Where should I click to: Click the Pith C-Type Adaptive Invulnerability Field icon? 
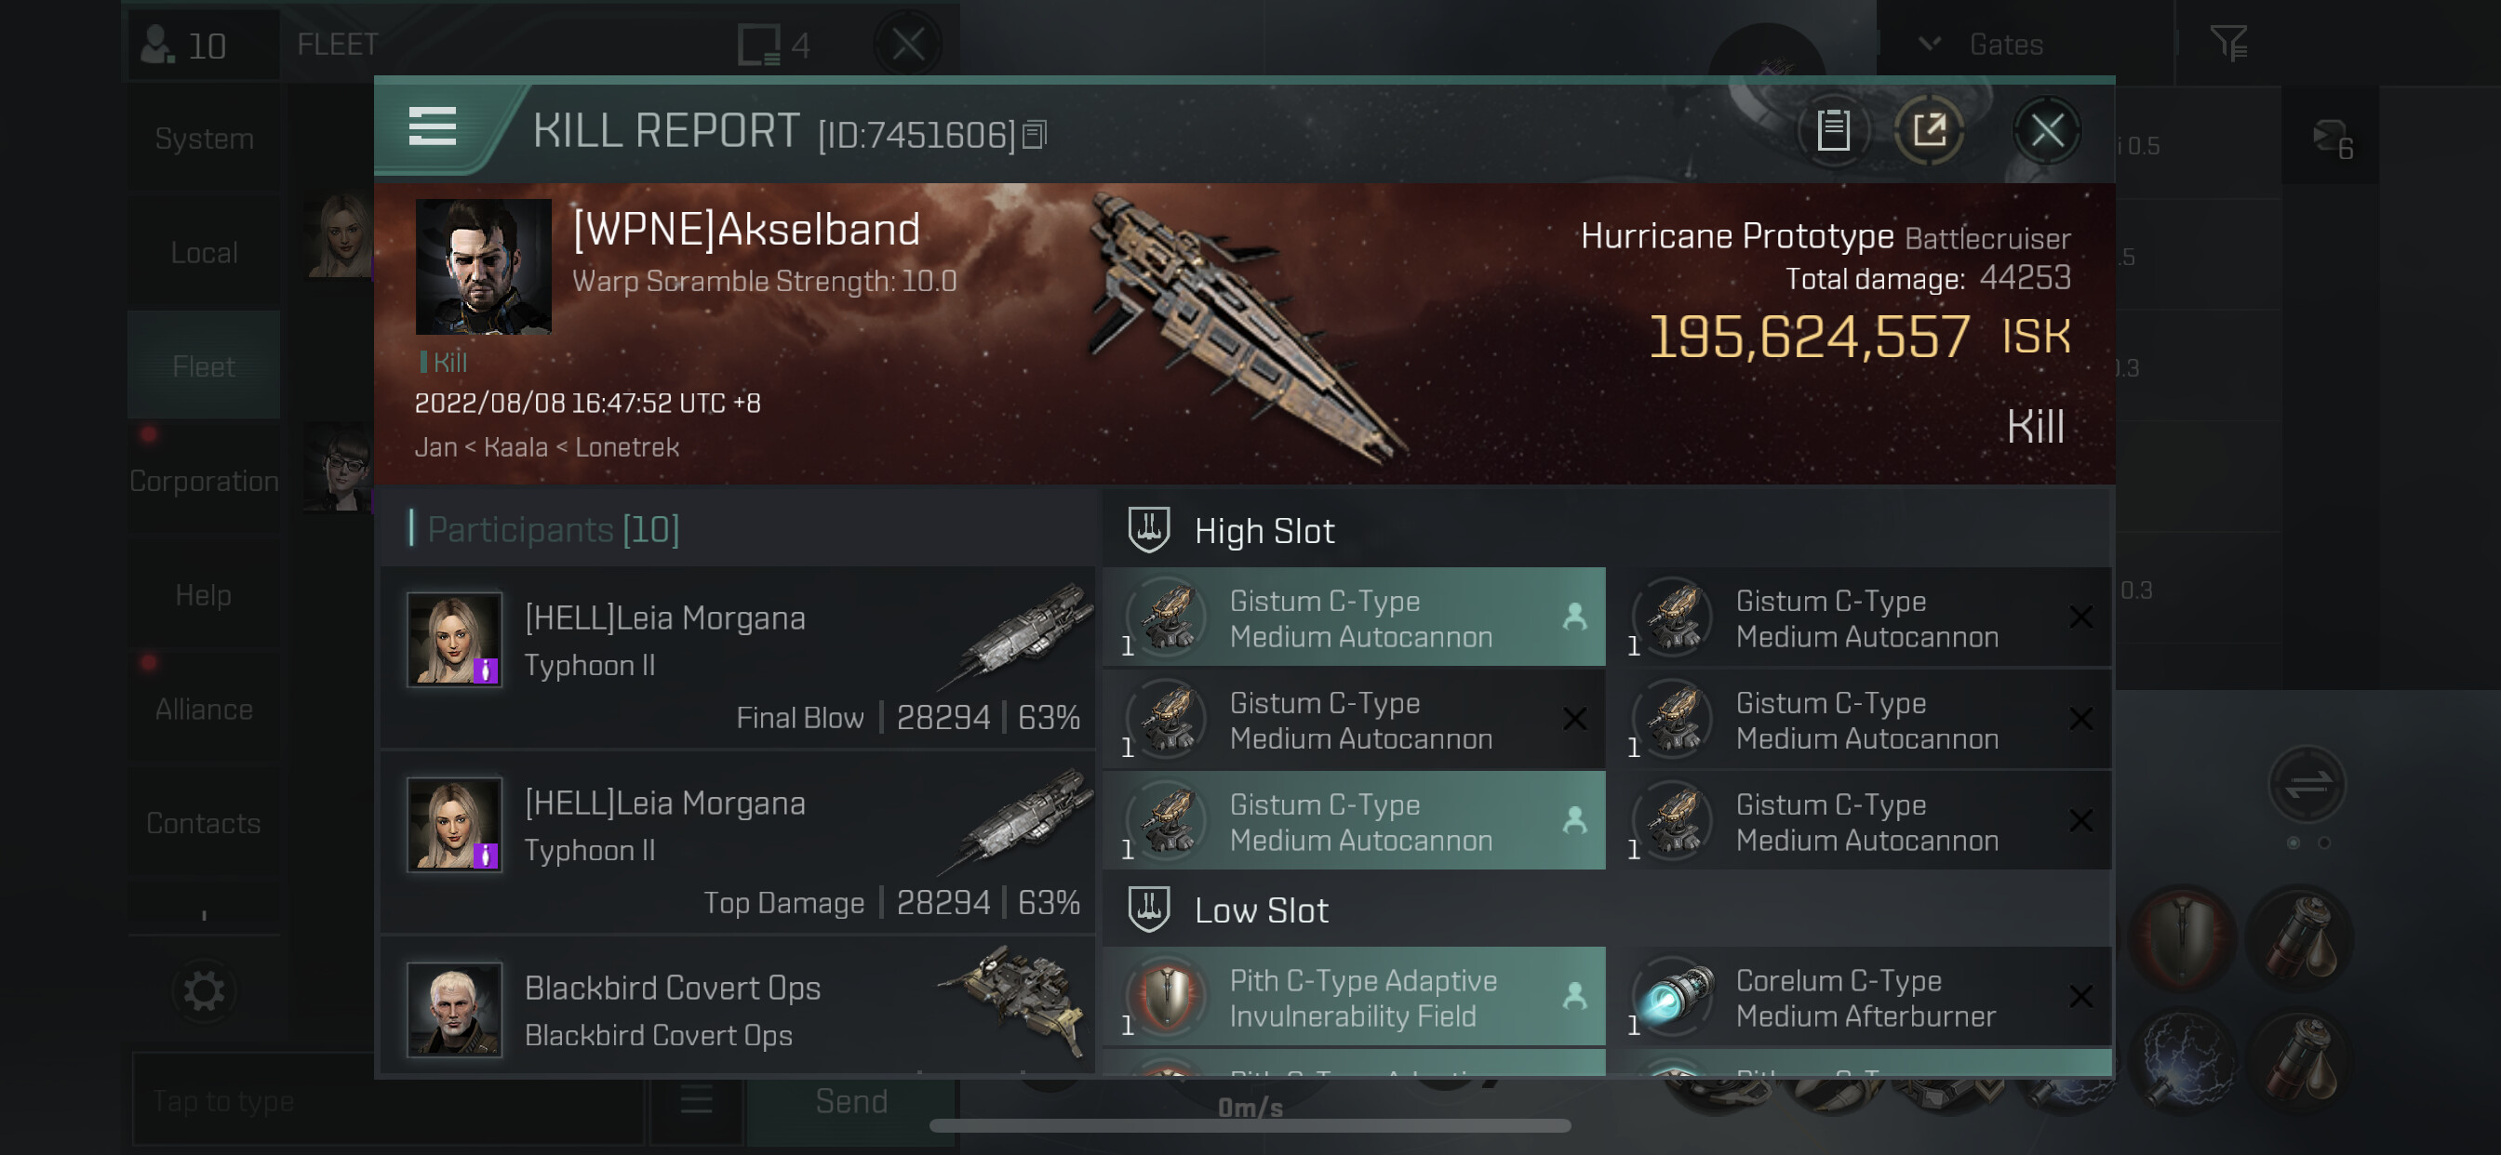[x=1168, y=998]
